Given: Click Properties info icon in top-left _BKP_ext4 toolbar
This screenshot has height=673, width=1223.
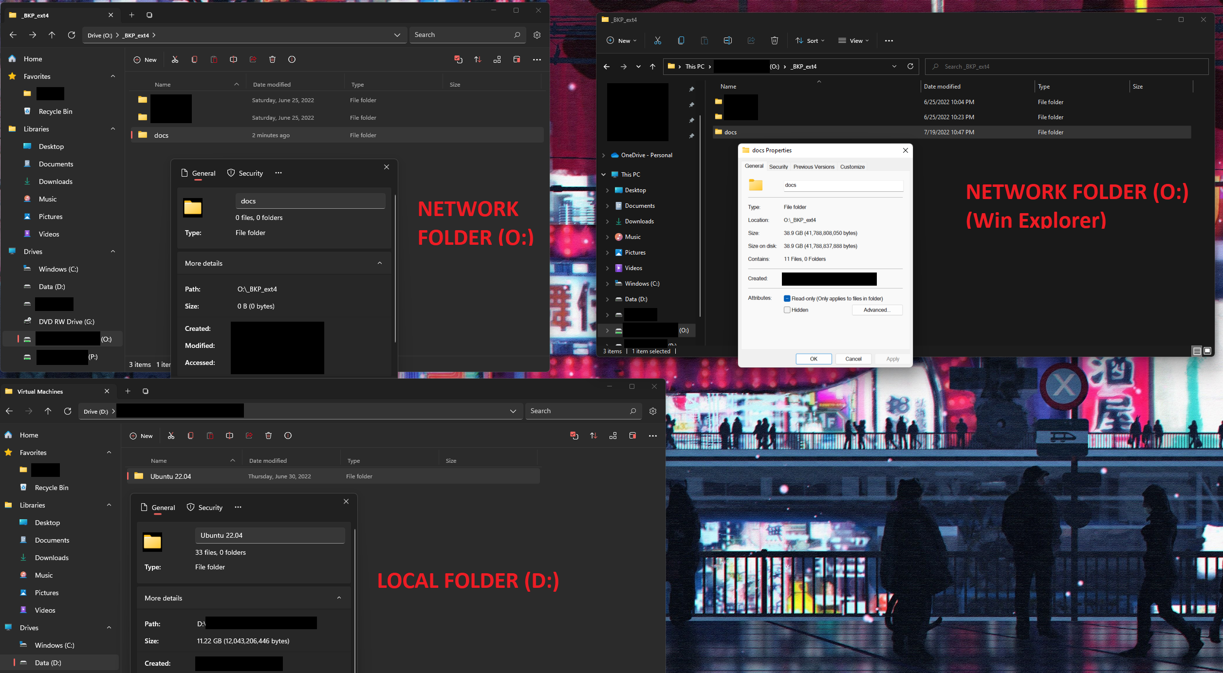Looking at the screenshot, I should (292, 59).
